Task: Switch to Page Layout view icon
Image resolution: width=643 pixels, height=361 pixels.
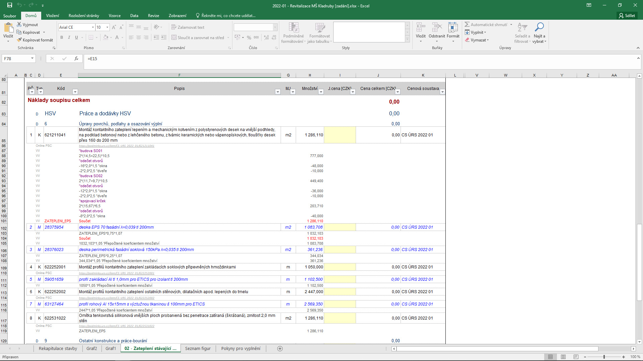Action: pyautogui.click(x=563, y=357)
